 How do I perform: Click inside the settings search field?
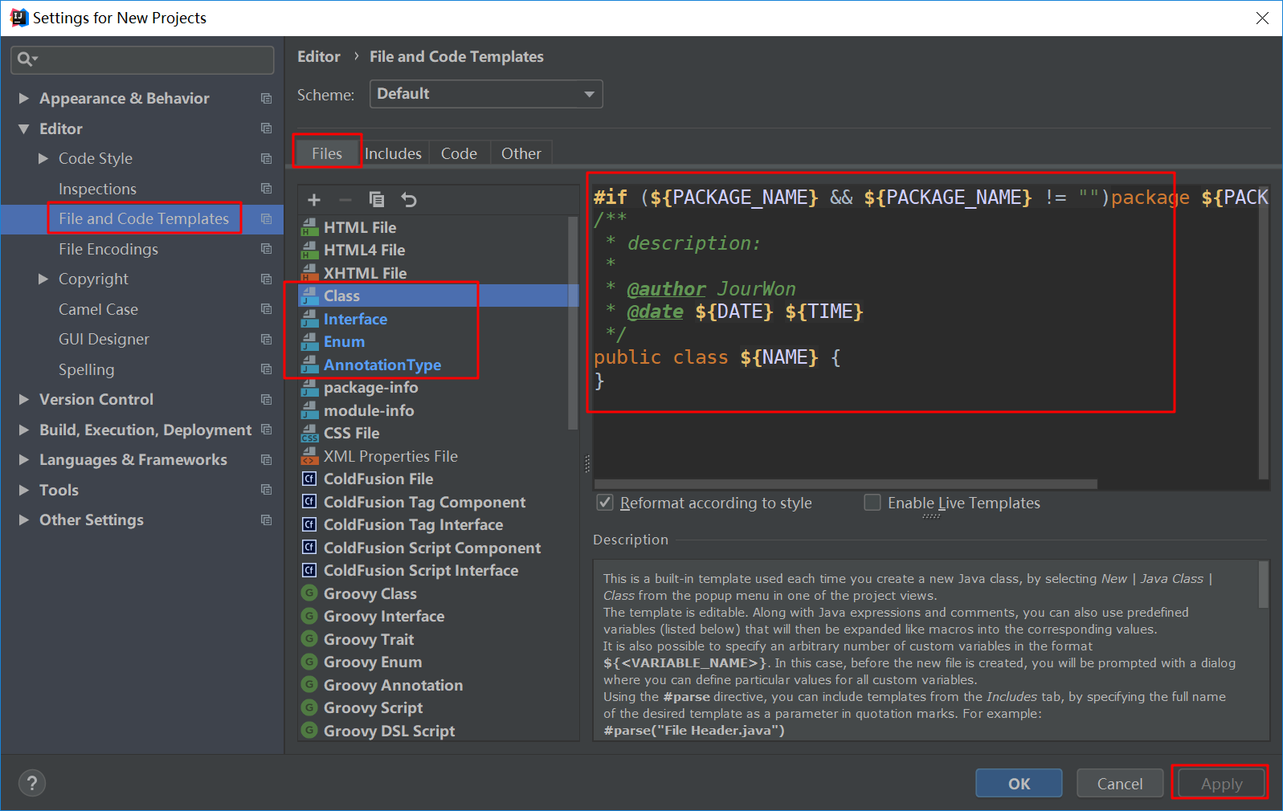pyautogui.click(x=143, y=59)
